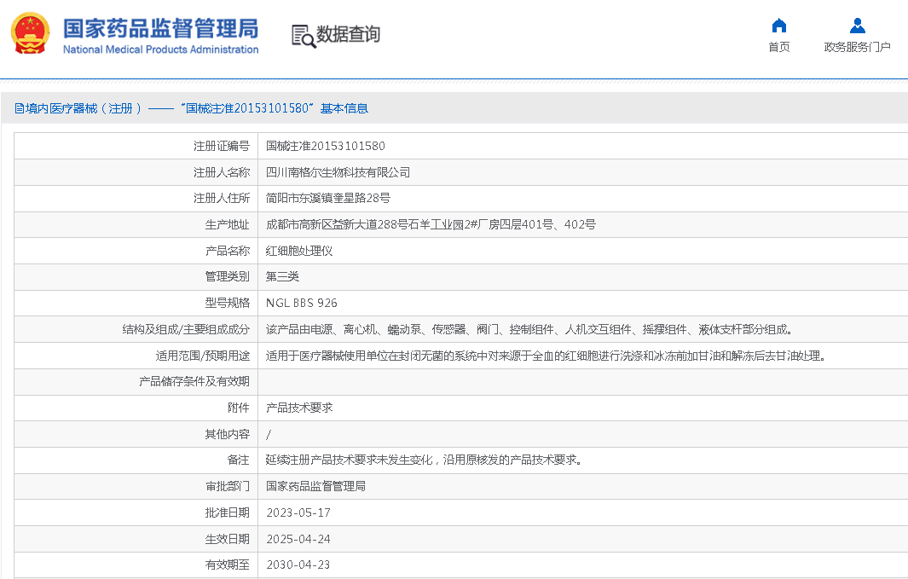Click the 数据查询 heading text
The height and width of the screenshot is (579, 908).
[x=348, y=34]
